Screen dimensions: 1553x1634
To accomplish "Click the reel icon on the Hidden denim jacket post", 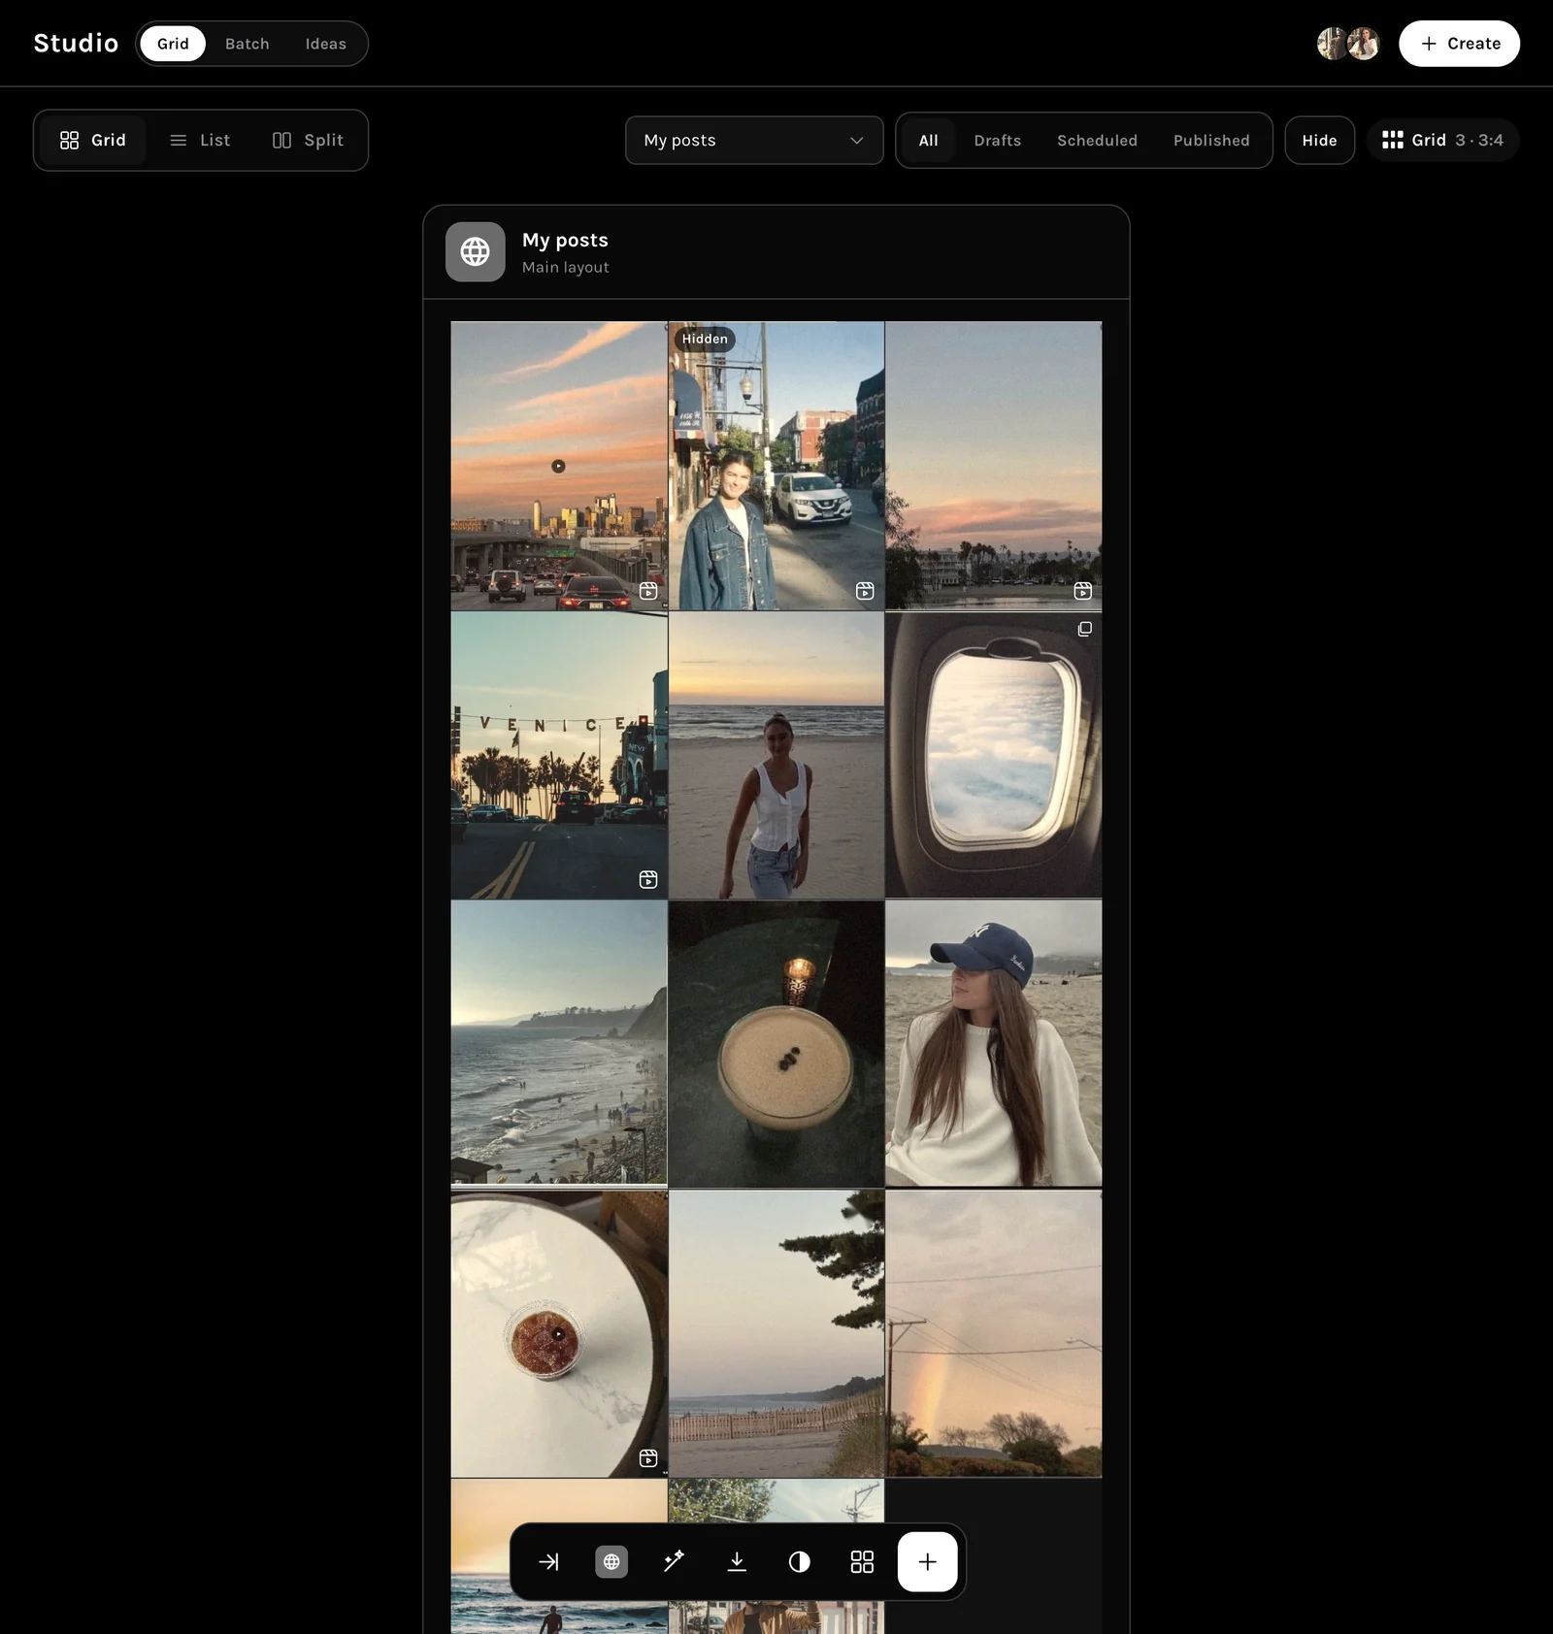I will pos(865,591).
